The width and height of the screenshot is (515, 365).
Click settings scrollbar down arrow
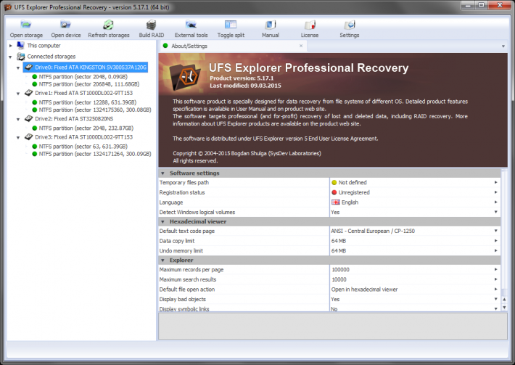504,308
